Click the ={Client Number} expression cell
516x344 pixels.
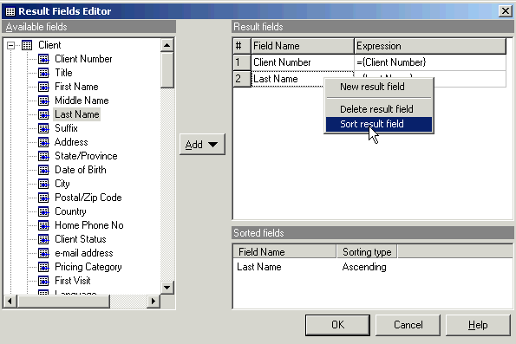430,62
